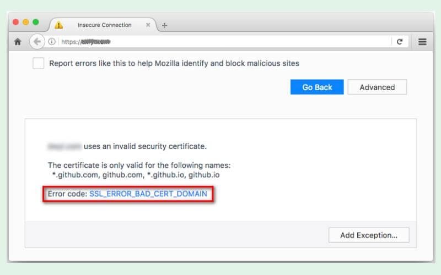The height and width of the screenshot is (275, 441).
Task: Click the Add Exception button
Action: pos(369,235)
